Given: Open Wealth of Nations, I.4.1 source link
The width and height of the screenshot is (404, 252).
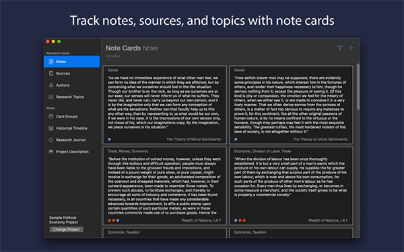Looking at the screenshot, I should pos(328,220).
